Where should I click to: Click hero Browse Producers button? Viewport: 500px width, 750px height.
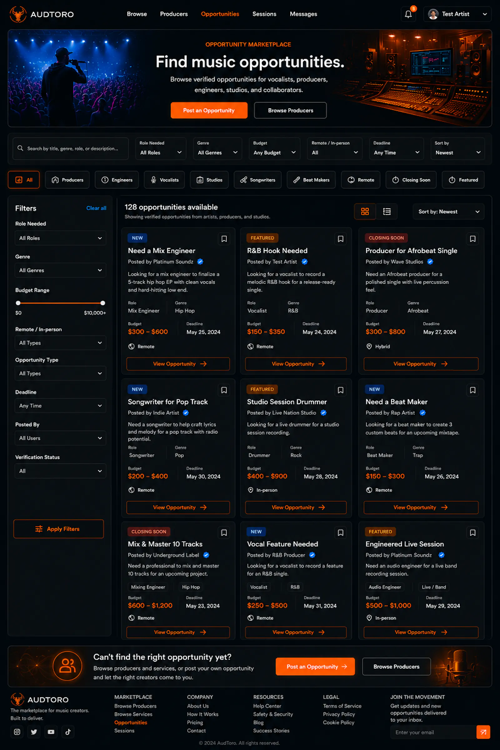pyautogui.click(x=290, y=110)
